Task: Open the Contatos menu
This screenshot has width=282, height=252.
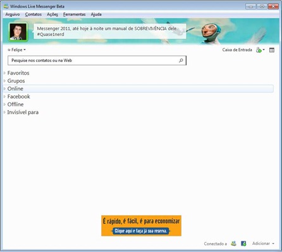Action: pyautogui.click(x=34, y=15)
